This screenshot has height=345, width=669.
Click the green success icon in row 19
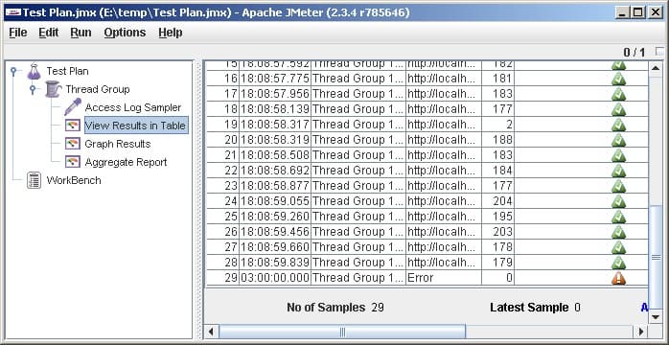(x=618, y=125)
